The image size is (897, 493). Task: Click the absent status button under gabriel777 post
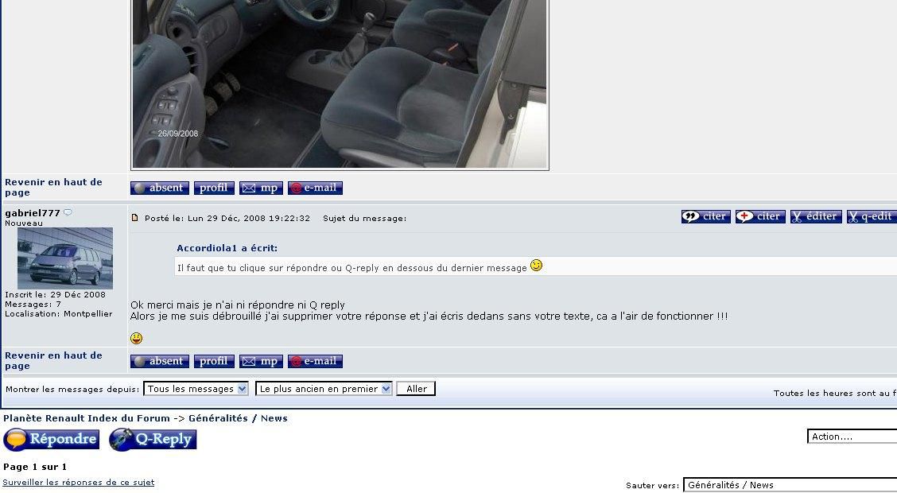[x=160, y=361]
